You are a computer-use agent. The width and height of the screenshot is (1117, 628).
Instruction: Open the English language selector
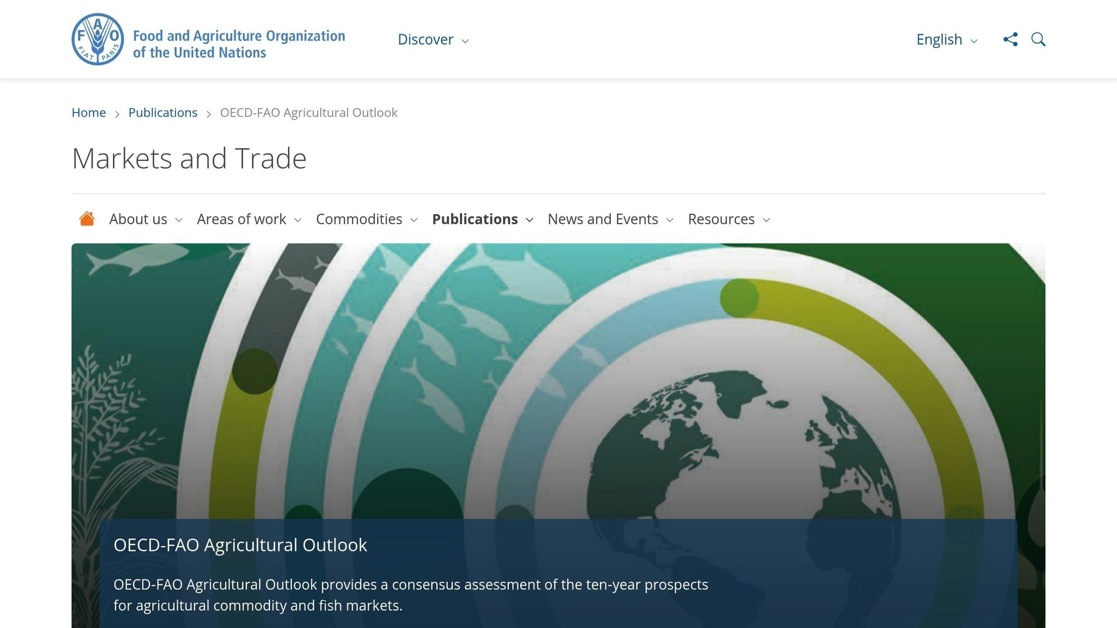tap(947, 39)
